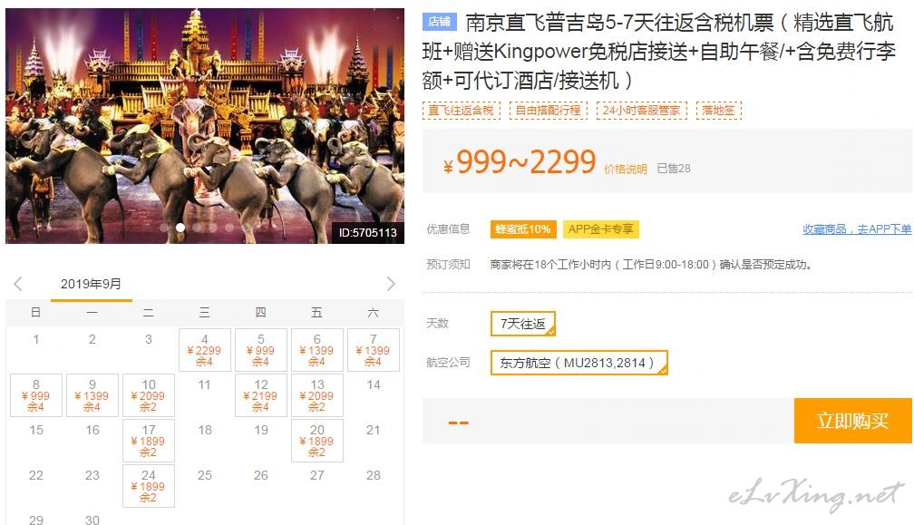
Task: Click the 直飞往返含税 tag
Action: click(x=461, y=110)
